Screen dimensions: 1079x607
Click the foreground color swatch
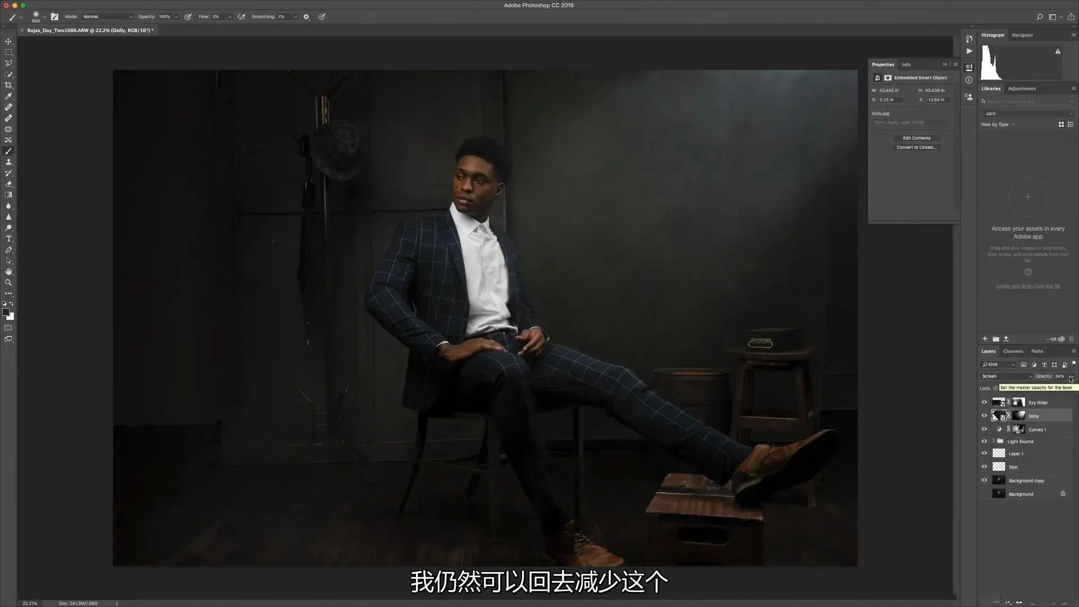(6, 312)
